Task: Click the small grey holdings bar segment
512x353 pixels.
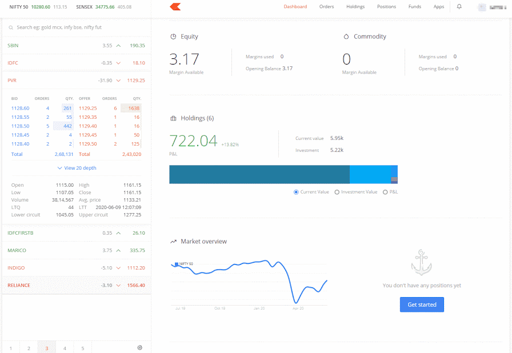Action: (x=394, y=179)
